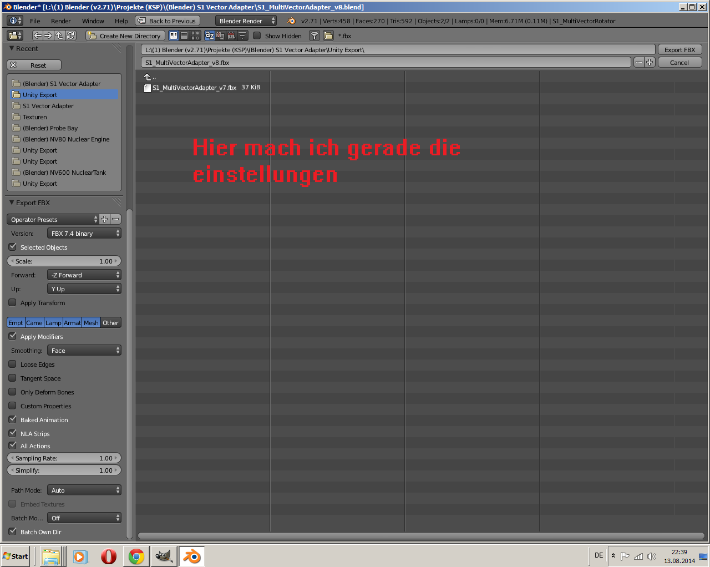Screen dimensions: 710x567
Task: Collapse the Export FBX panel
Action: (x=12, y=202)
